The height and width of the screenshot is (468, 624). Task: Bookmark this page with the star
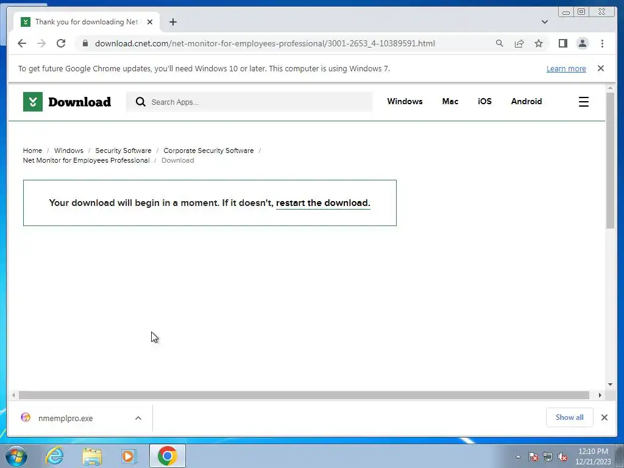tap(539, 43)
